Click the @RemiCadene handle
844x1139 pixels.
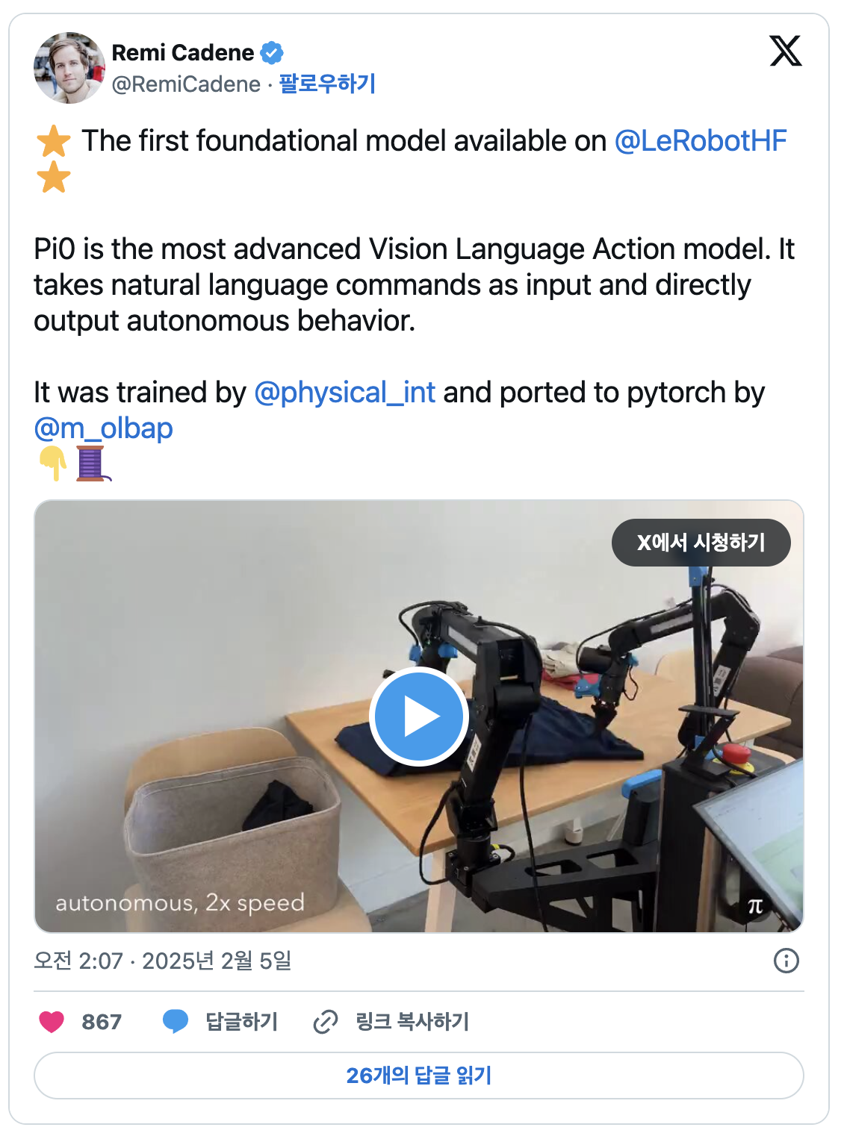pos(186,84)
